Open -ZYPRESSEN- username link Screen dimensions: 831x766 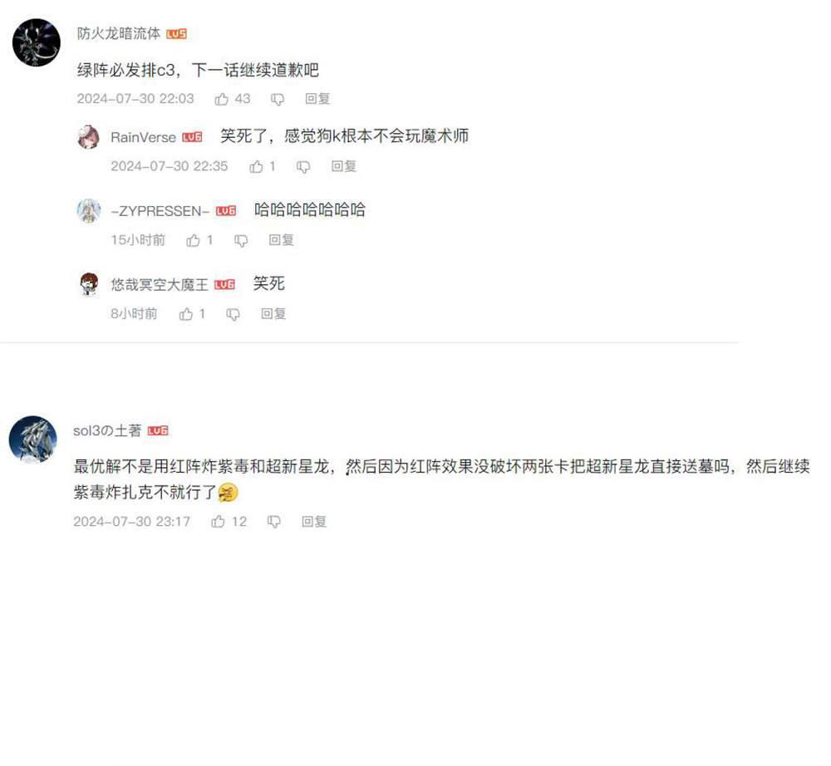point(160,211)
